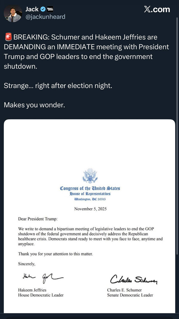Click the printed name 'Charles E. Schumer'
179x319 pixels.
[124, 290]
